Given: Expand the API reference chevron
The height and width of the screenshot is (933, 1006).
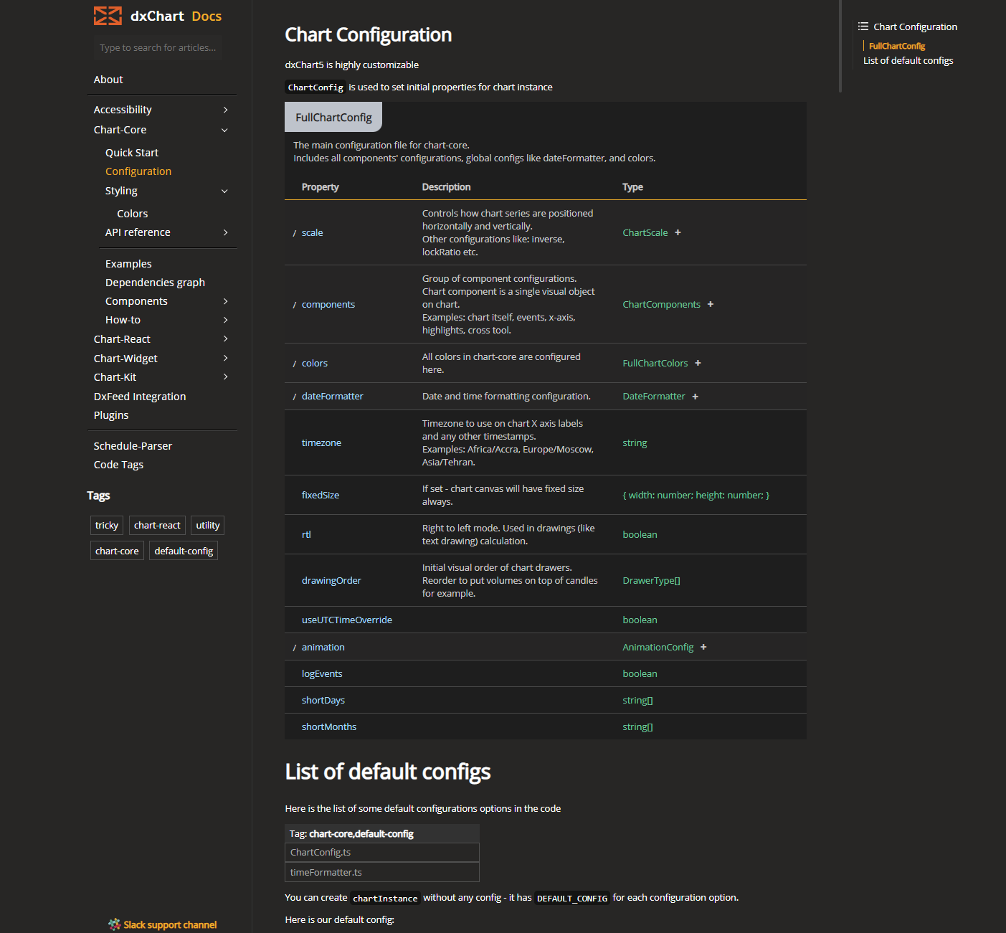Looking at the screenshot, I should coord(225,232).
